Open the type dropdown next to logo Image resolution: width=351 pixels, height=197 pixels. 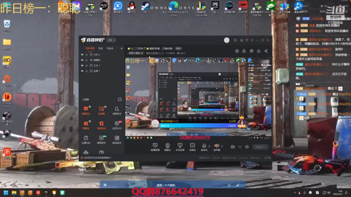pos(111,40)
